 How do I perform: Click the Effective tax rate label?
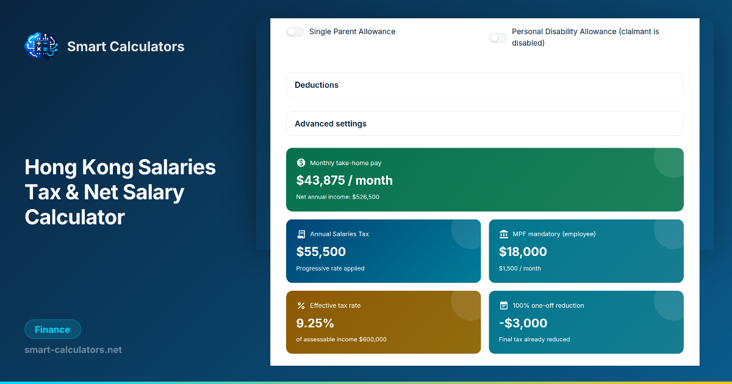coord(335,305)
